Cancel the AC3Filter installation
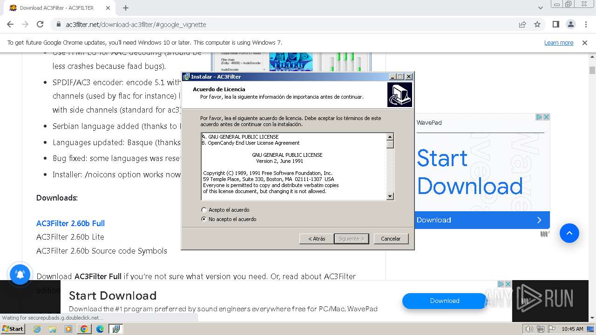The image size is (596, 335). [391, 239]
